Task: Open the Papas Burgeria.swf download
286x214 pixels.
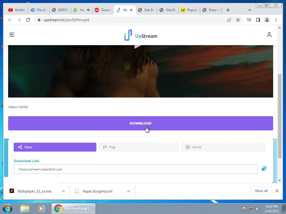Action: [x=97, y=191]
